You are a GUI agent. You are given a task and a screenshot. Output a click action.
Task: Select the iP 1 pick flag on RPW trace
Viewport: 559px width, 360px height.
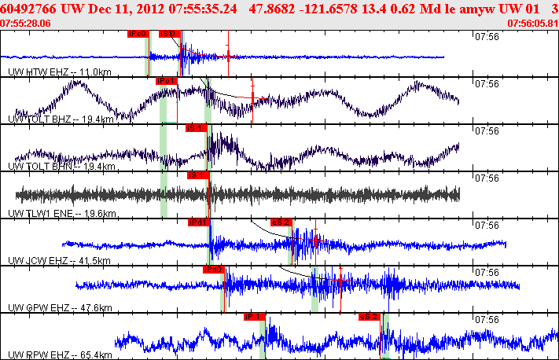[255, 317]
